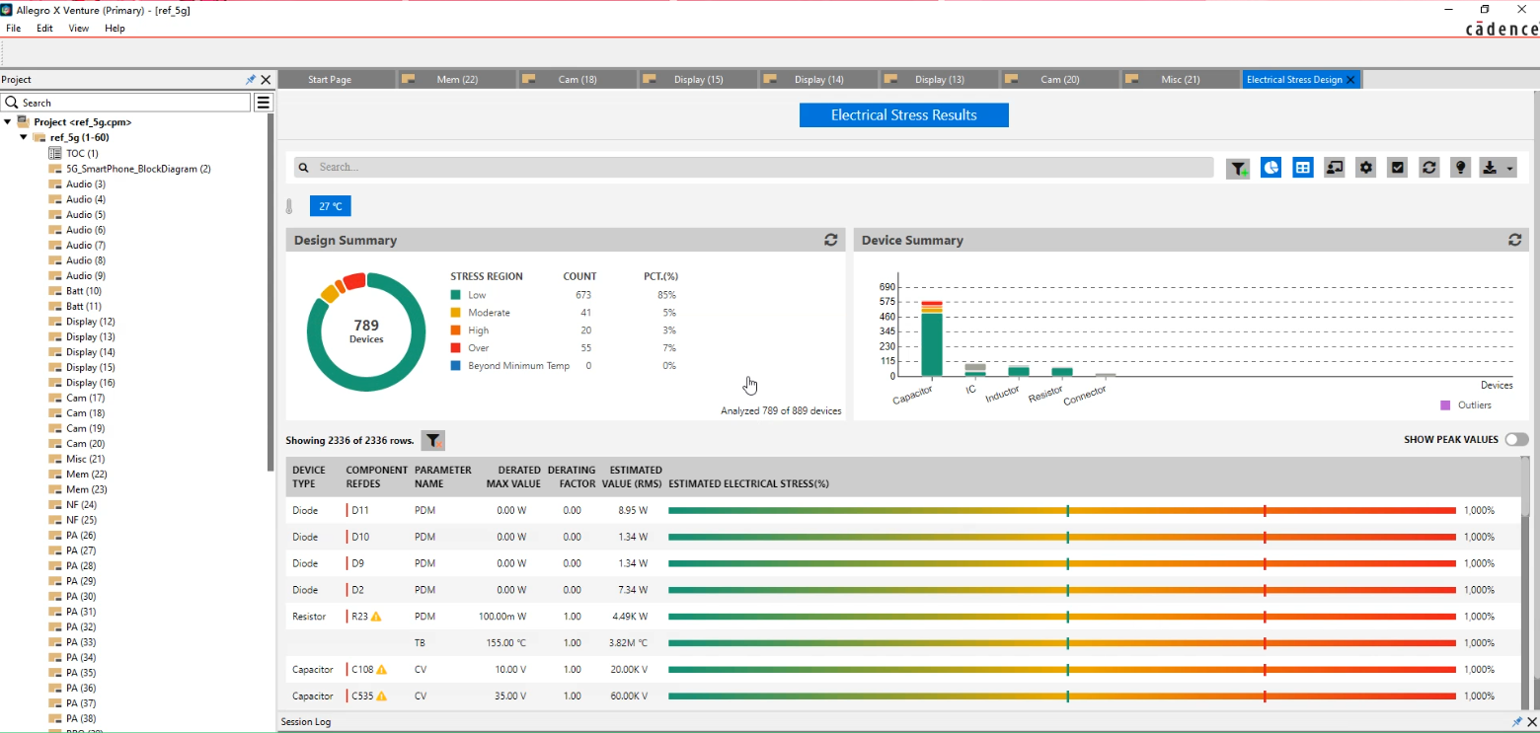Click the warning icon next to C108
Viewport: 1540px width, 733px height.
[382, 670]
